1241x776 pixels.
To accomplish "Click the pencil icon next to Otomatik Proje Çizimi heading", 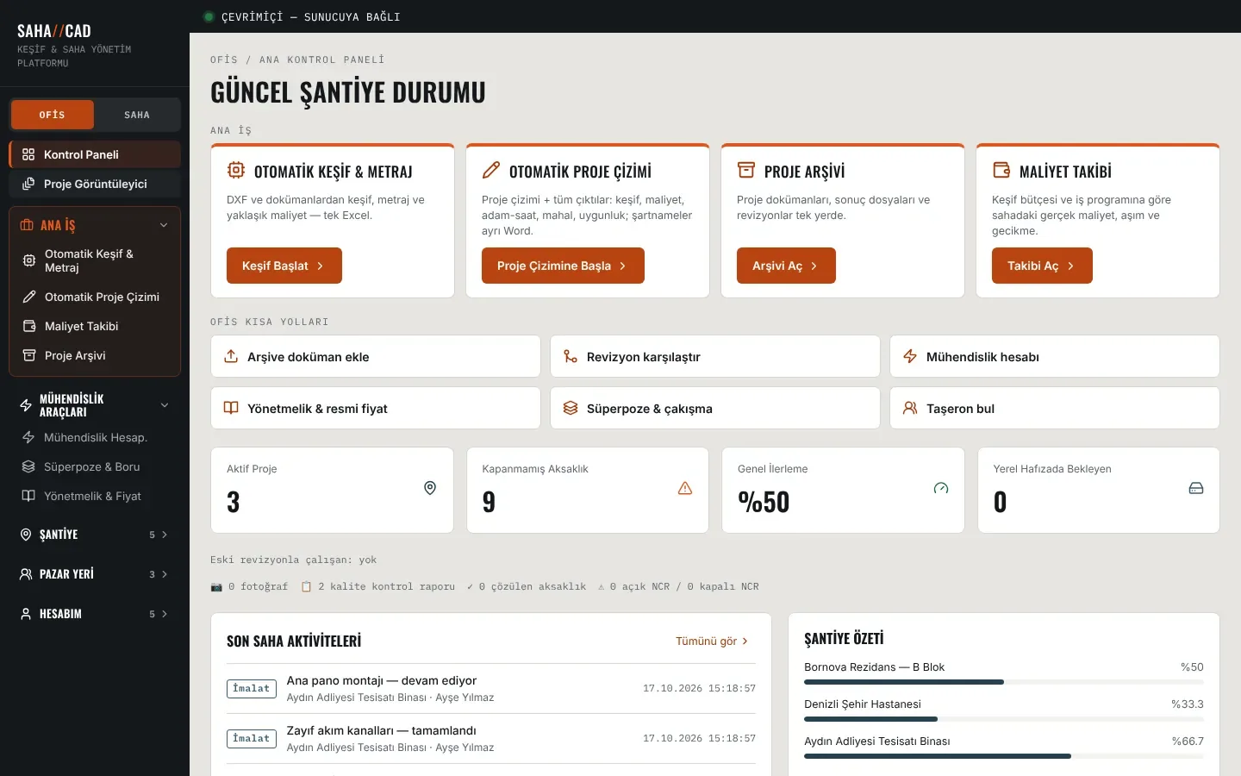I will (x=491, y=170).
